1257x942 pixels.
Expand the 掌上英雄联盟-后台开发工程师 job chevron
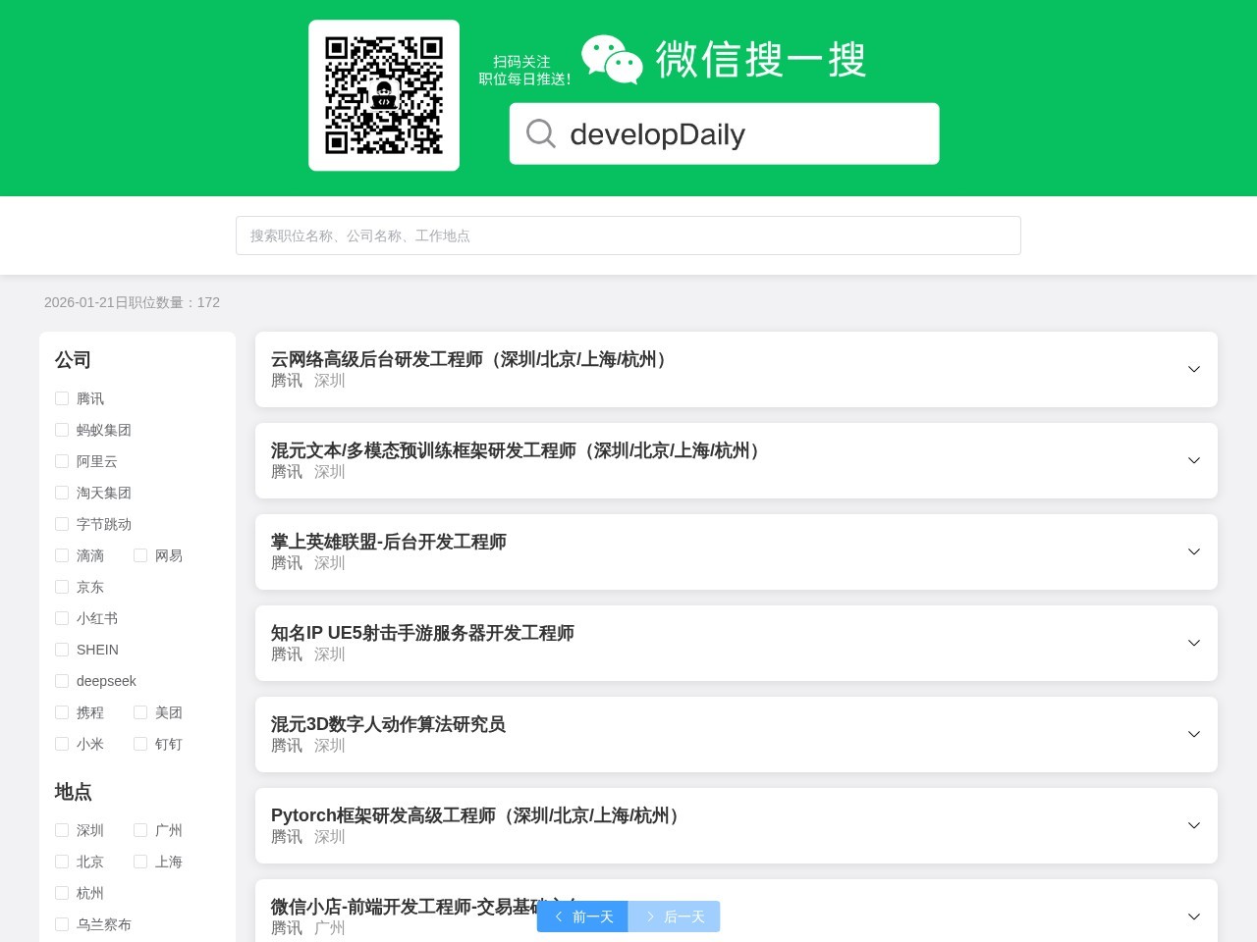pyautogui.click(x=1194, y=551)
